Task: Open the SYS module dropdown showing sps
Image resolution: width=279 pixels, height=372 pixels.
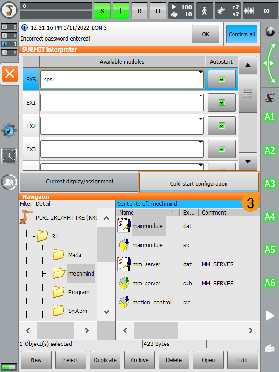Action: [122, 80]
